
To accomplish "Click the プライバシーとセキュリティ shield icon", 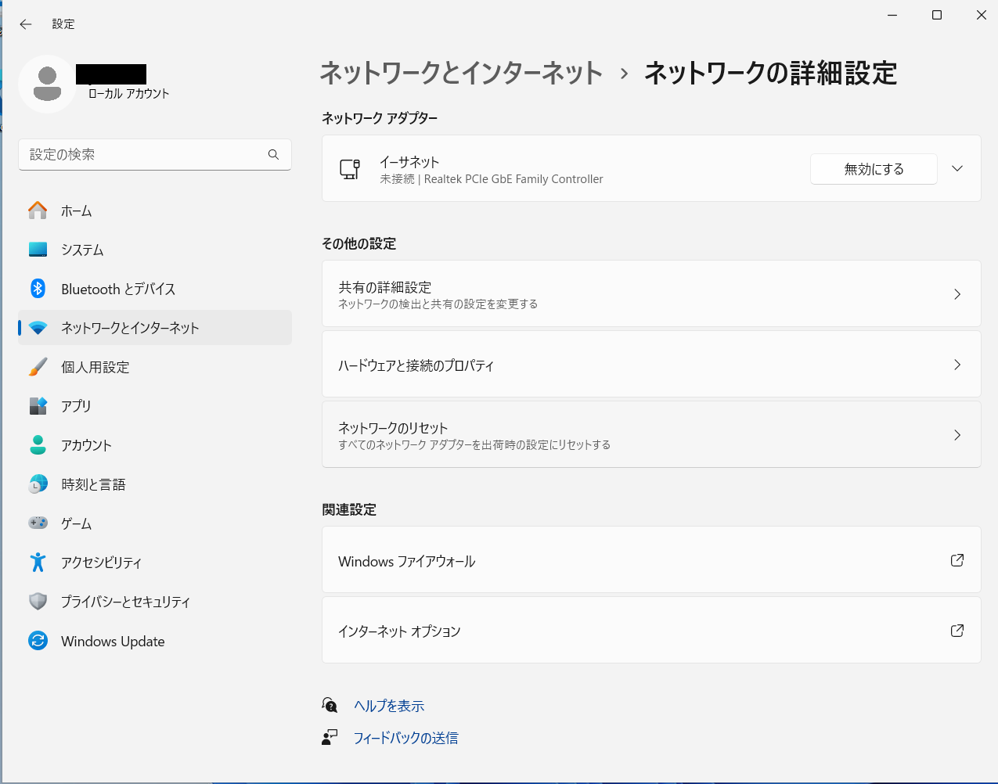I will pos(38,602).
